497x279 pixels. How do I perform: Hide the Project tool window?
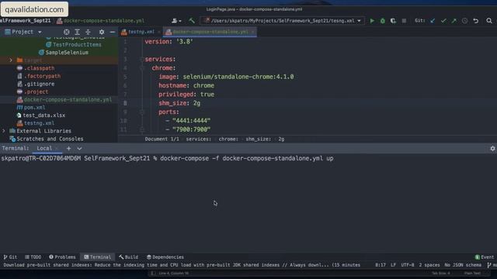coord(112,32)
